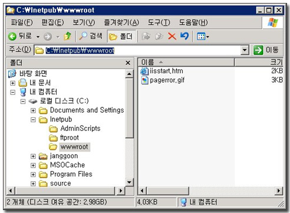
Task: Expand the source tree node
Action: 33,183
